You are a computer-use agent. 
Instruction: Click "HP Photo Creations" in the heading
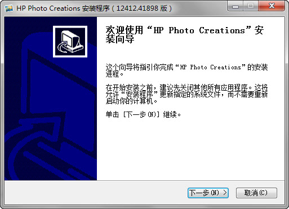[199, 30]
